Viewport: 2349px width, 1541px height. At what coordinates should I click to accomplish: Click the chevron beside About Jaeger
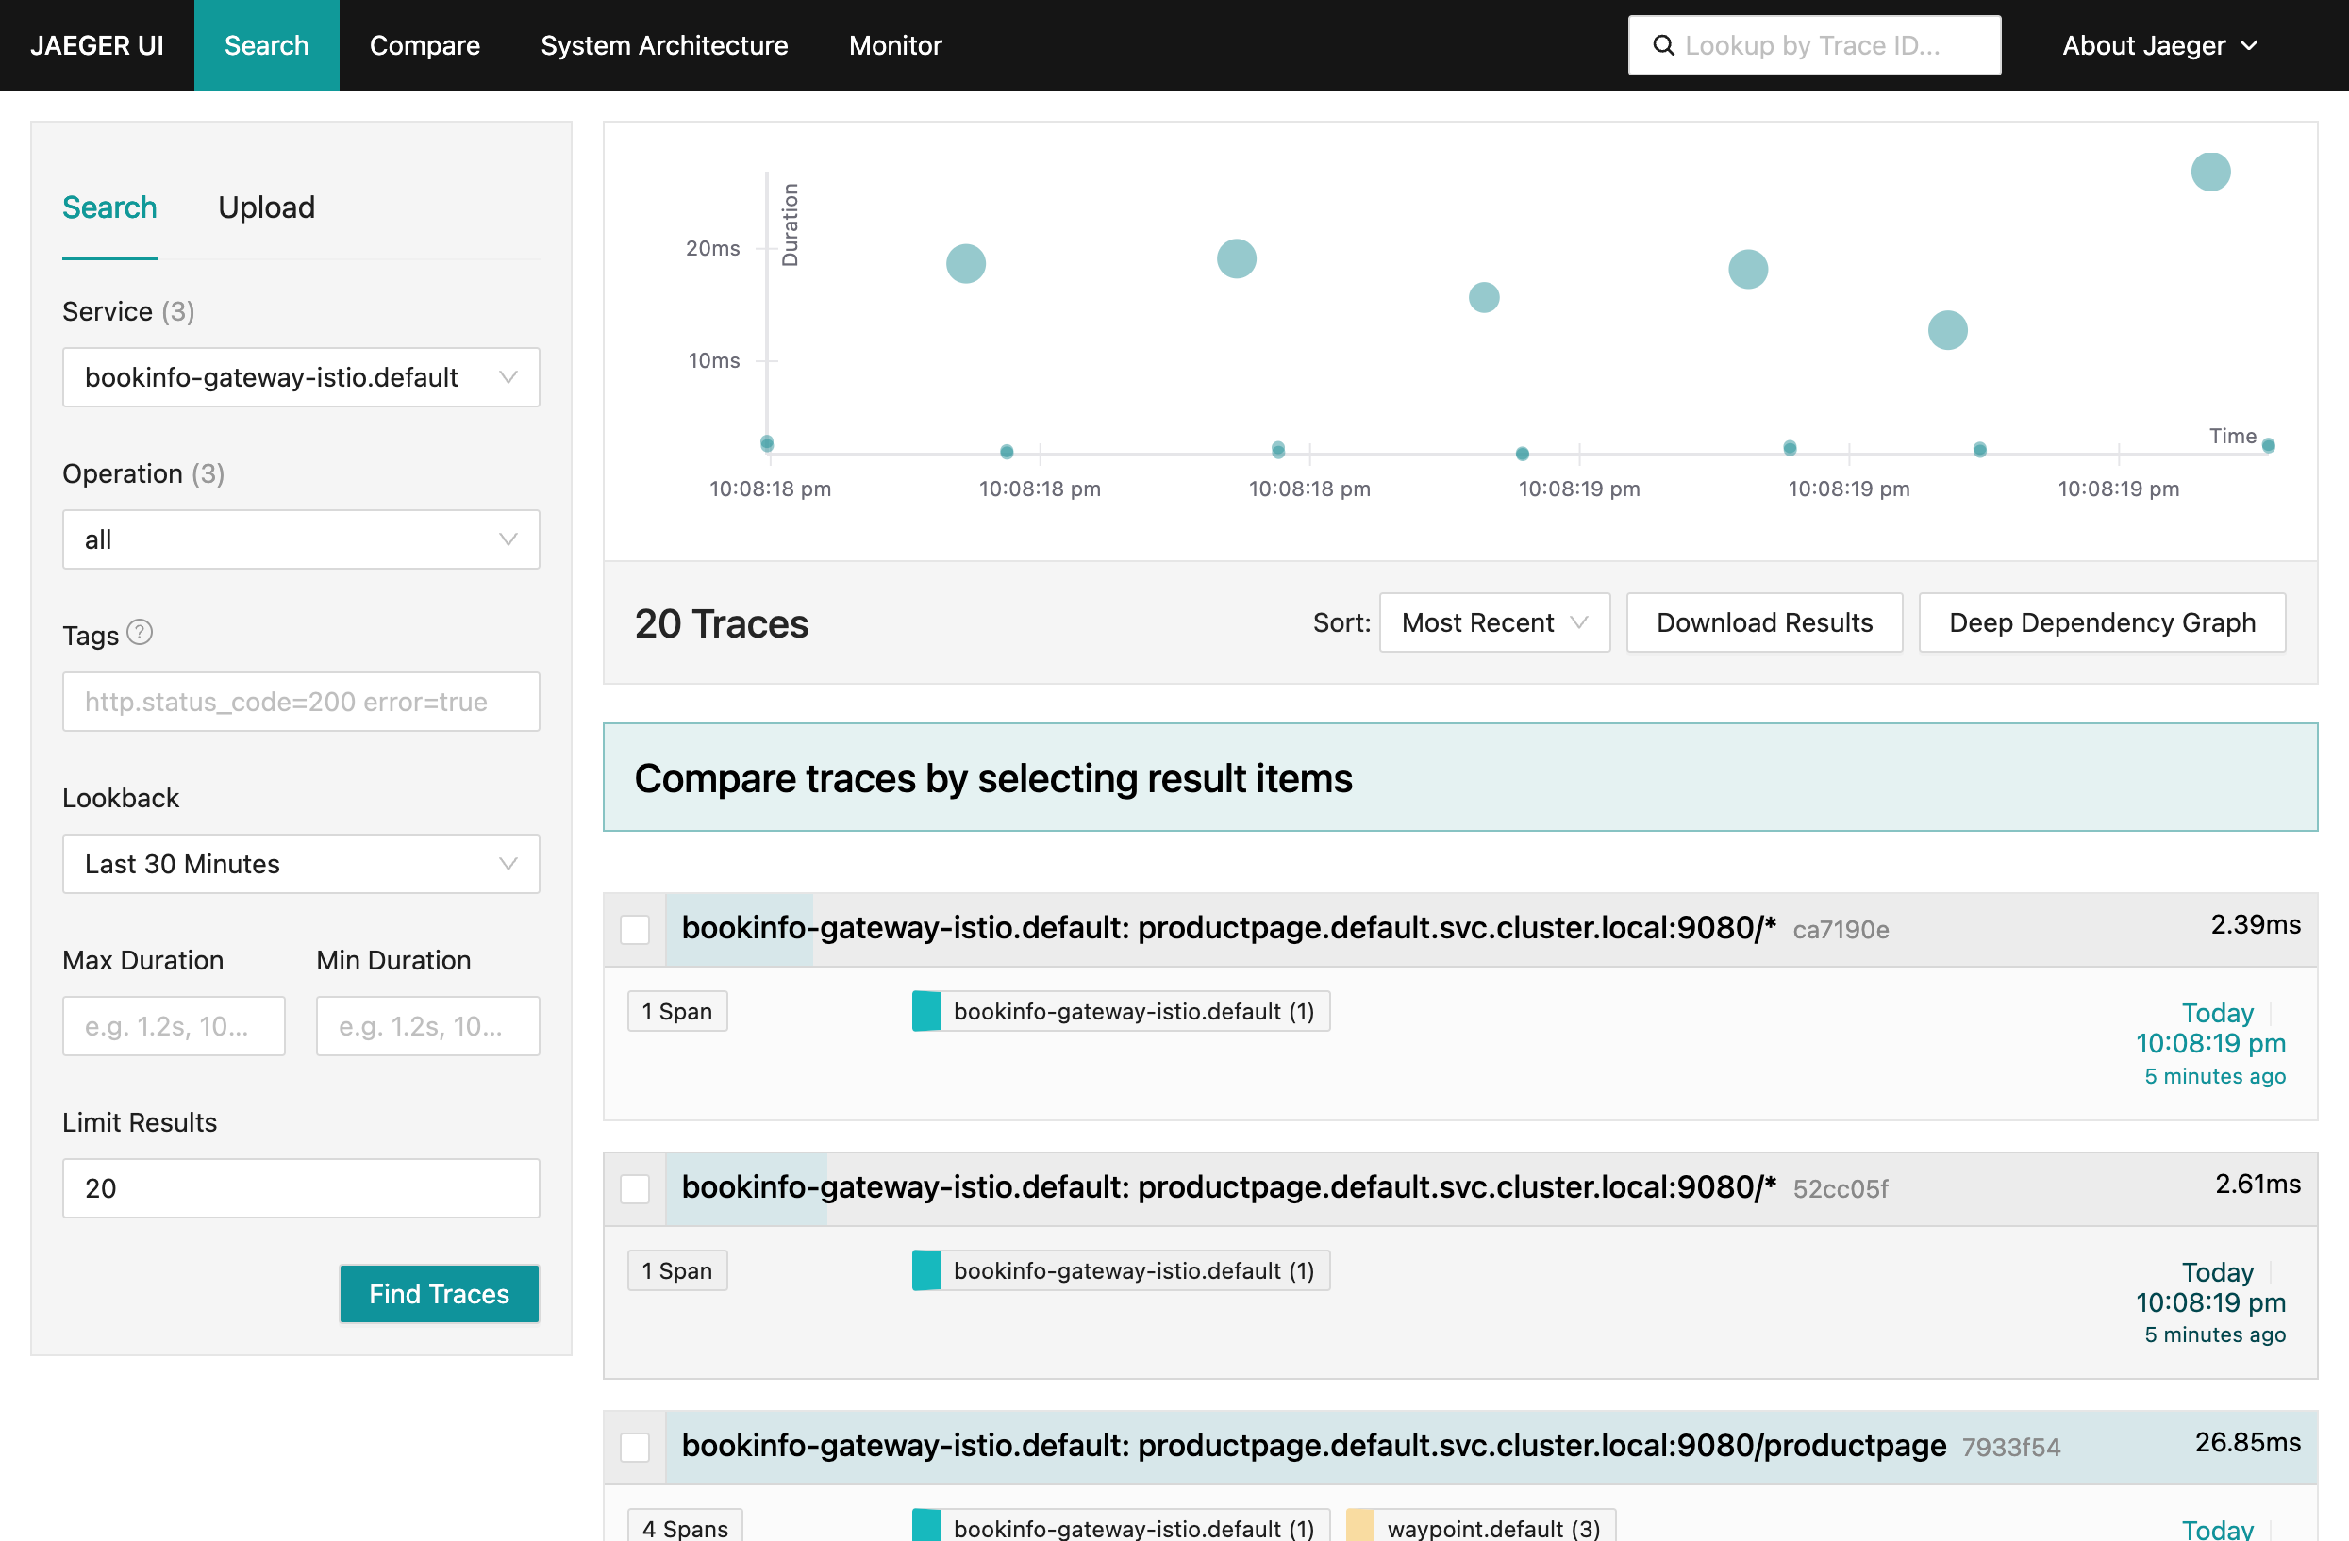click(x=2249, y=45)
